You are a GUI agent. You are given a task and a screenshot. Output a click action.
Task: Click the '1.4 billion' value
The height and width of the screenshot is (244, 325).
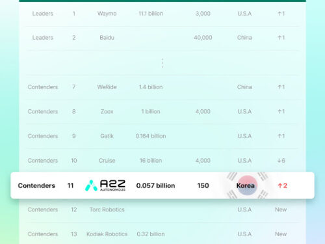coord(151,87)
